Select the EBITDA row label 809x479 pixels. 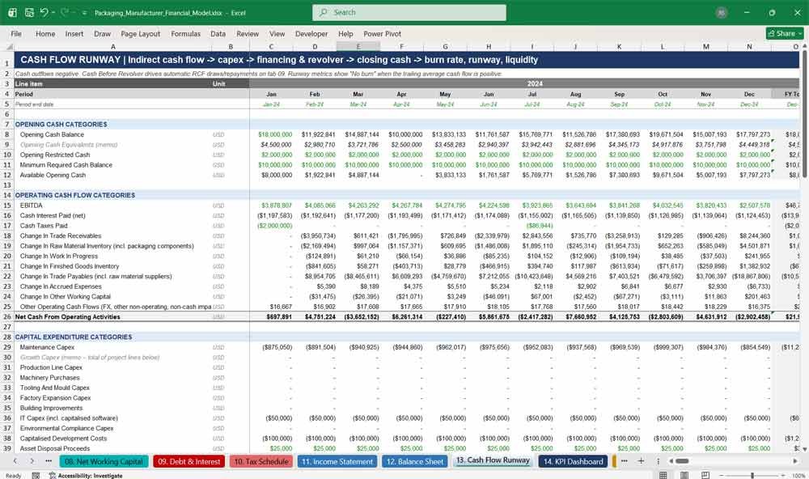[31, 206]
